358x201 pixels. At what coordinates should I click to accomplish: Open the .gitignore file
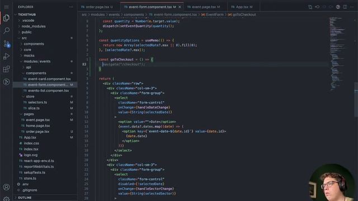[x=30, y=190]
